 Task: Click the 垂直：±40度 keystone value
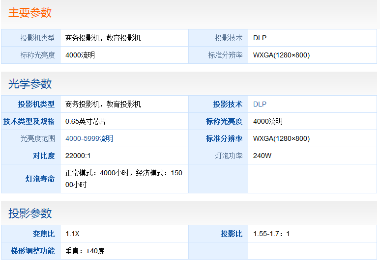[85, 251]
